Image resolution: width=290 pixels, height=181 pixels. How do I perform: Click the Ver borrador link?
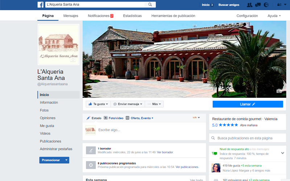[x=165, y=152]
